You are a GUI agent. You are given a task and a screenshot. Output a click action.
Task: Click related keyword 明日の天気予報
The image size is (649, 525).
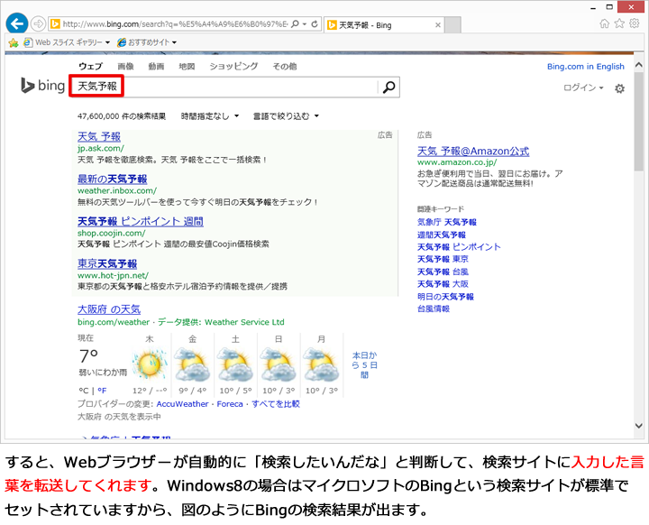tap(445, 297)
